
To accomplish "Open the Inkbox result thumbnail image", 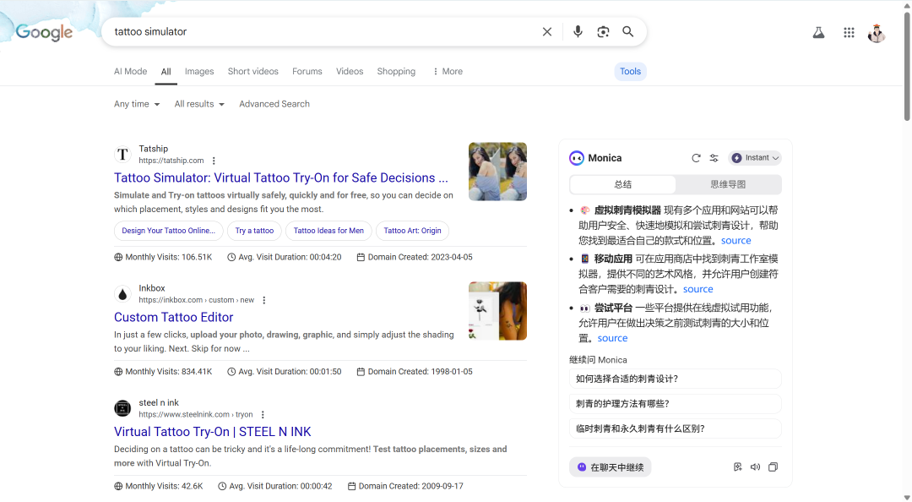I will point(498,311).
